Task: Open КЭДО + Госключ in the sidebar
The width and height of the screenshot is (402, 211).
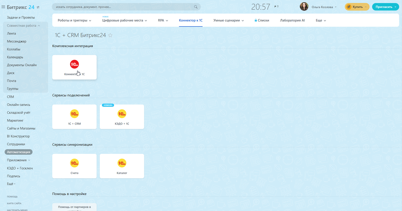Action: point(20,168)
